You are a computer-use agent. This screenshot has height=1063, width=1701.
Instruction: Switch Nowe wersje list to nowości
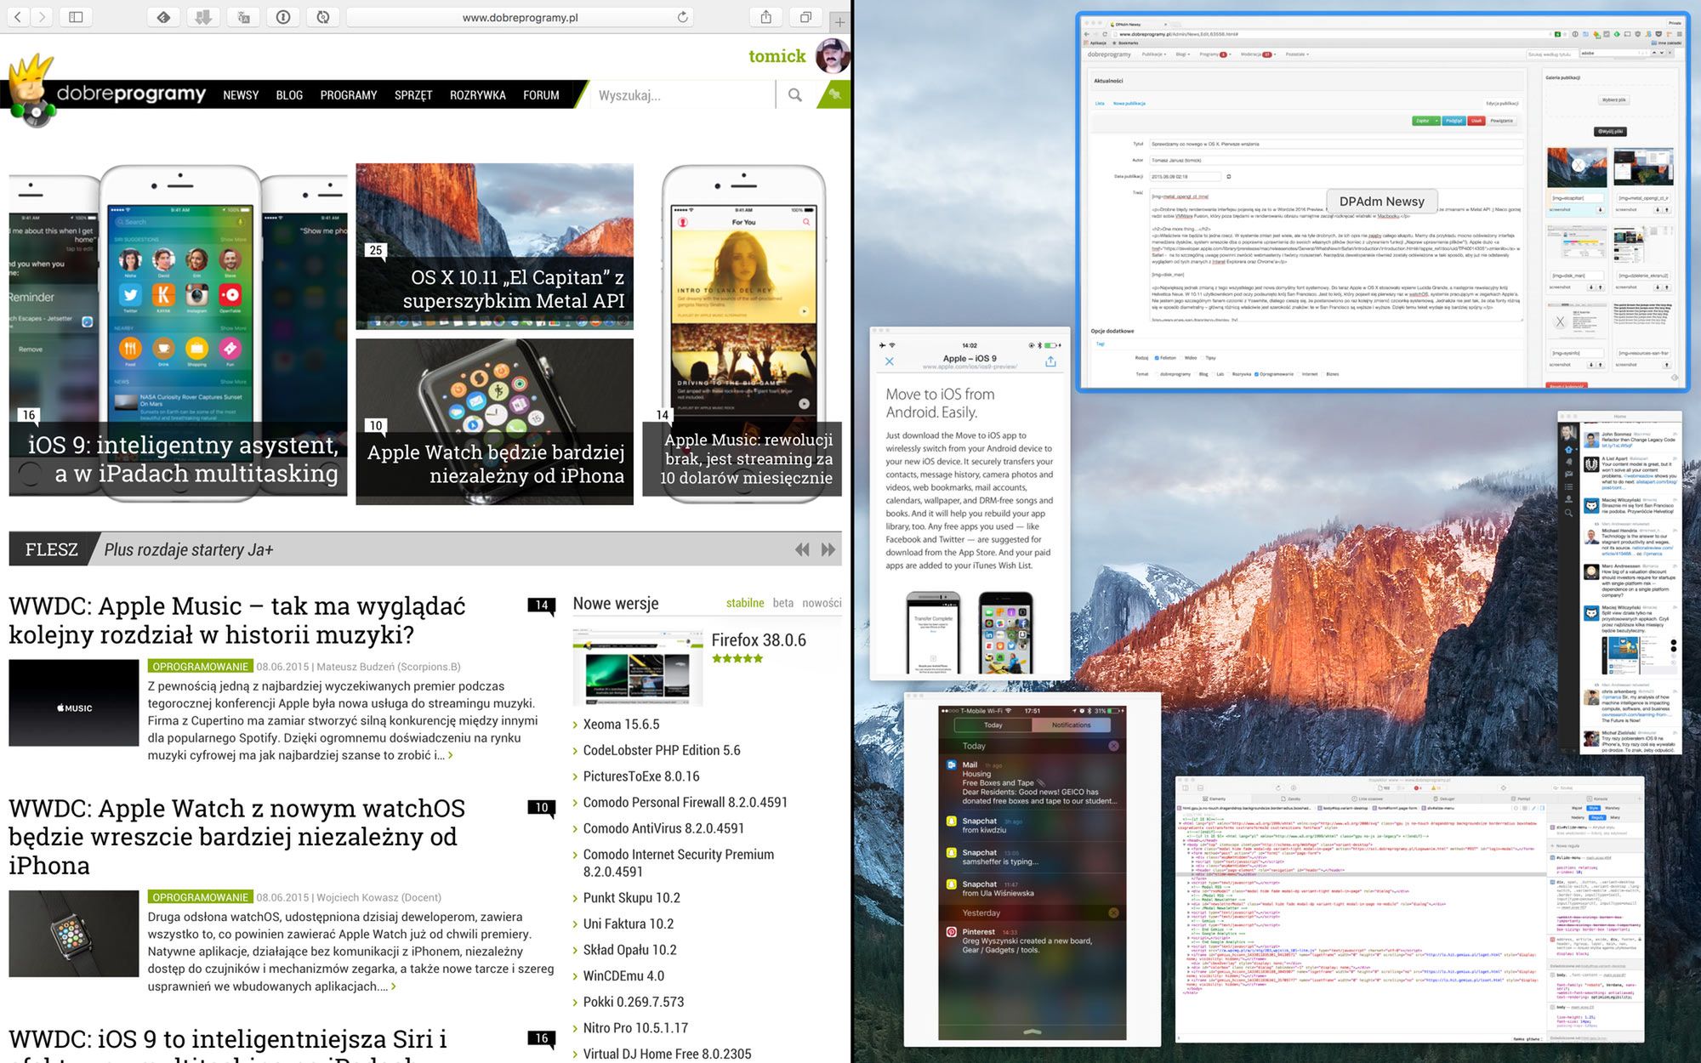click(822, 603)
